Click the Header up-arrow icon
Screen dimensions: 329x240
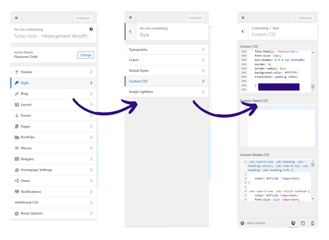(x=17, y=72)
